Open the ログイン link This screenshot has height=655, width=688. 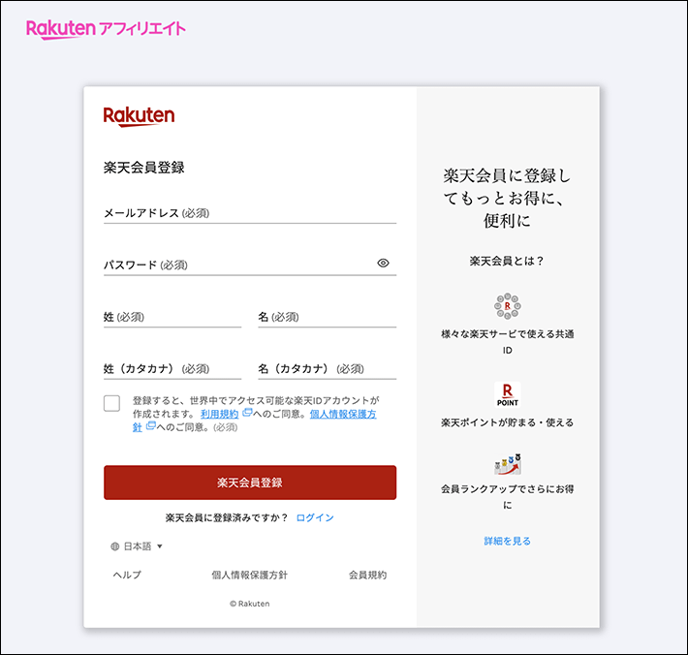(x=315, y=517)
